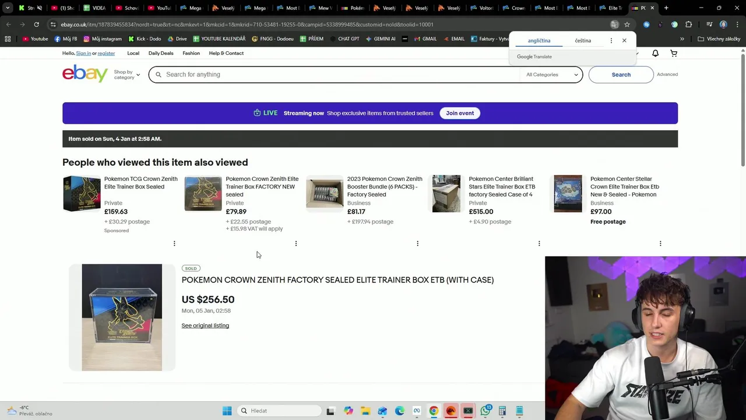Switch to the Voltor browser tab
Image resolution: width=746 pixels, height=420 pixels.
click(x=481, y=8)
